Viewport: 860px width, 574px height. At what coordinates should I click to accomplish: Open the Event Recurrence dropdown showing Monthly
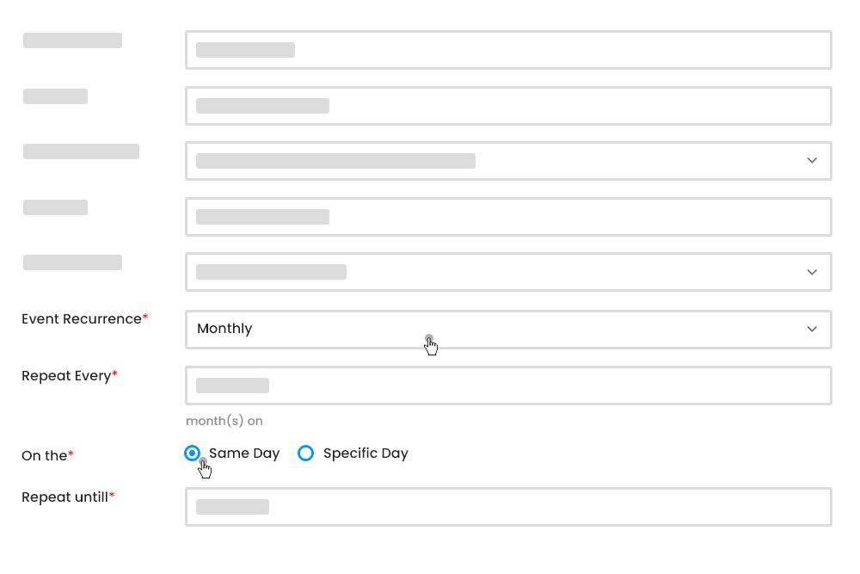[x=507, y=329]
